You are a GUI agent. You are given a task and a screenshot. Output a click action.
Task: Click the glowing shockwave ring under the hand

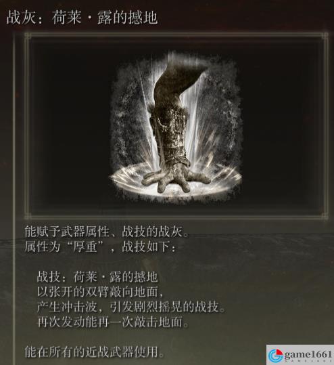click(x=176, y=184)
